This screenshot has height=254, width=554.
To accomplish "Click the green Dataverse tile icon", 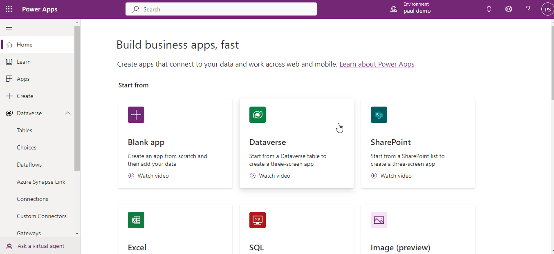I will coord(257,115).
